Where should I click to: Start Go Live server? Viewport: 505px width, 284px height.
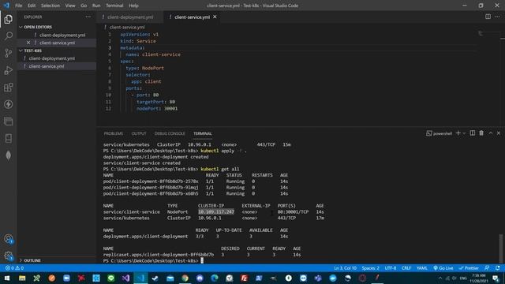(x=443, y=268)
